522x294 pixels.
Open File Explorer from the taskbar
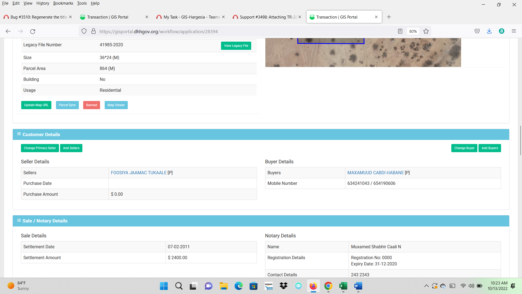223,286
